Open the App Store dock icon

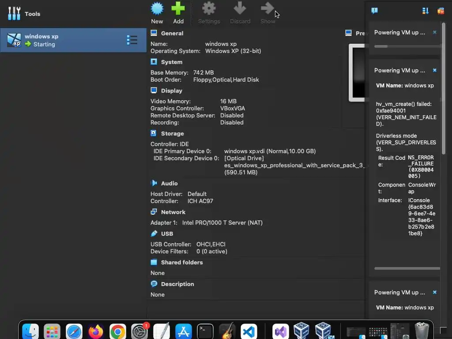[183, 331]
